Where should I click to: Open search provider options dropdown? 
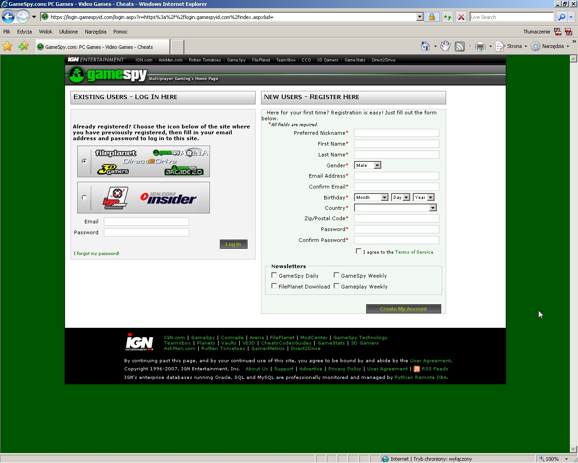[571, 17]
